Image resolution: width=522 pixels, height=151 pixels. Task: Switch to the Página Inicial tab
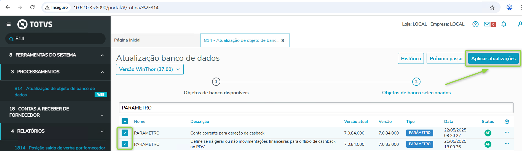click(127, 40)
